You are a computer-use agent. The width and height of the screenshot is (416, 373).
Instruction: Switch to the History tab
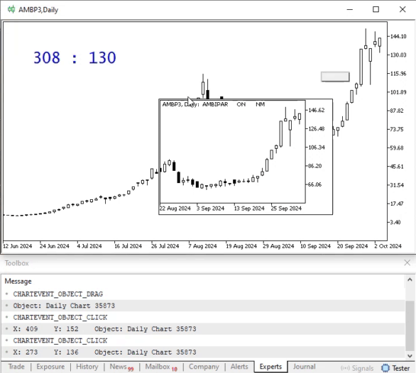(87, 367)
